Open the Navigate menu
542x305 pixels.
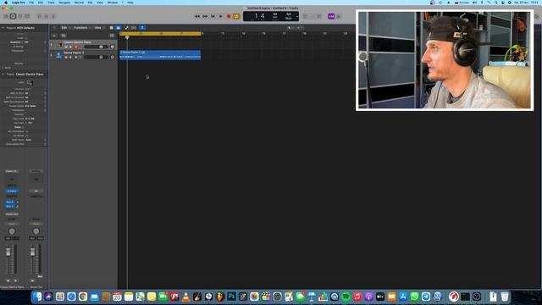pyautogui.click(x=64, y=3)
